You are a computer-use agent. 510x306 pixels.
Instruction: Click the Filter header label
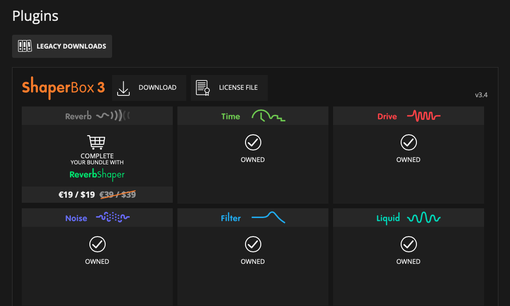pos(231,218)
